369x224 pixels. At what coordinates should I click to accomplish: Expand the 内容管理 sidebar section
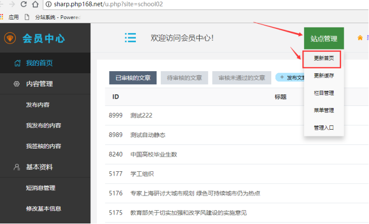tap(39, 84)
